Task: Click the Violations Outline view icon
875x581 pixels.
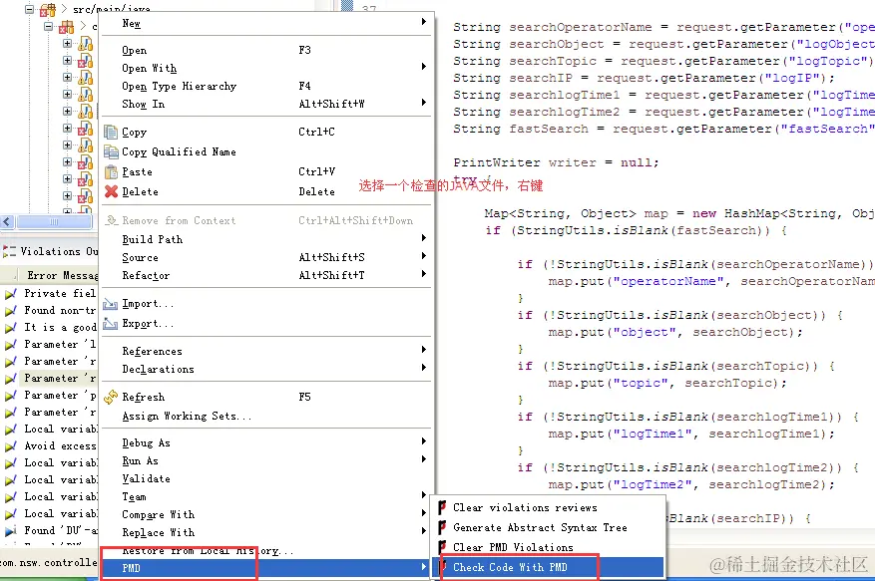Action: (x=9, y=251)
